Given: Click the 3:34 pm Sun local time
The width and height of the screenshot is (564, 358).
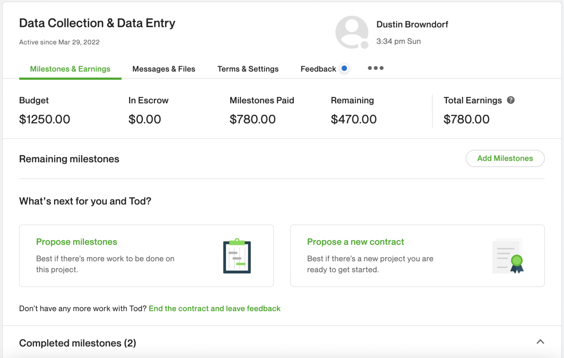Looking at the screenshot, I should click(x=398, y=41).
